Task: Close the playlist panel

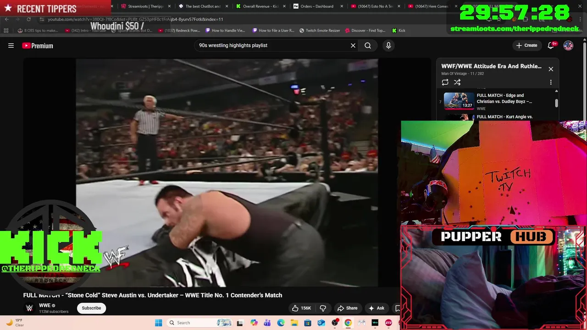Action: coord(551,69)
